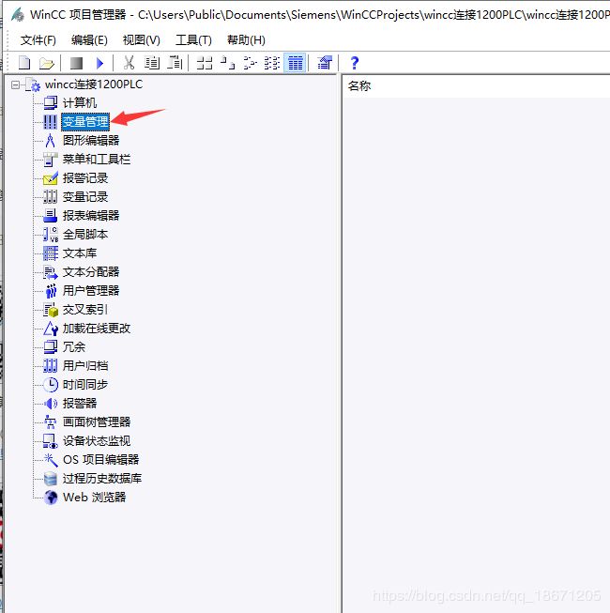The height and width of the screenshot is (613, 610).
Task: Collapse the wincc连接1200PLC project node
Action: (15, 84)
